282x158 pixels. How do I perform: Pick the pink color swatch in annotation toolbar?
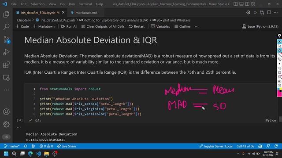click(x=279, y=93)
